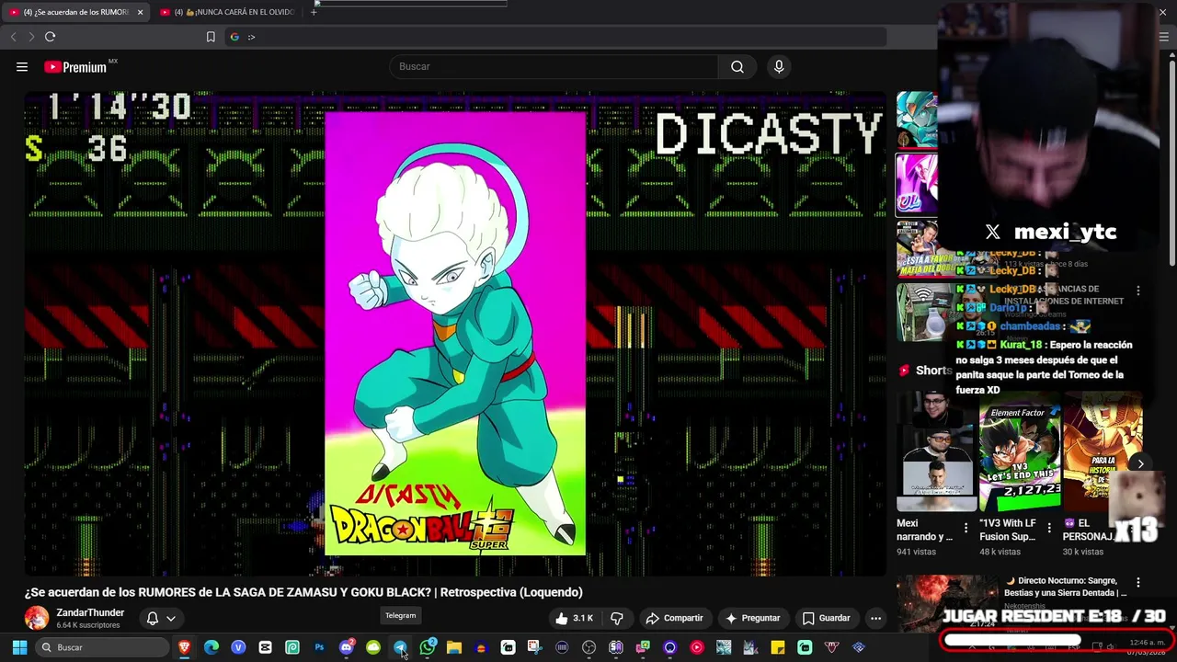Click the video player to pause

pos(455,333)
